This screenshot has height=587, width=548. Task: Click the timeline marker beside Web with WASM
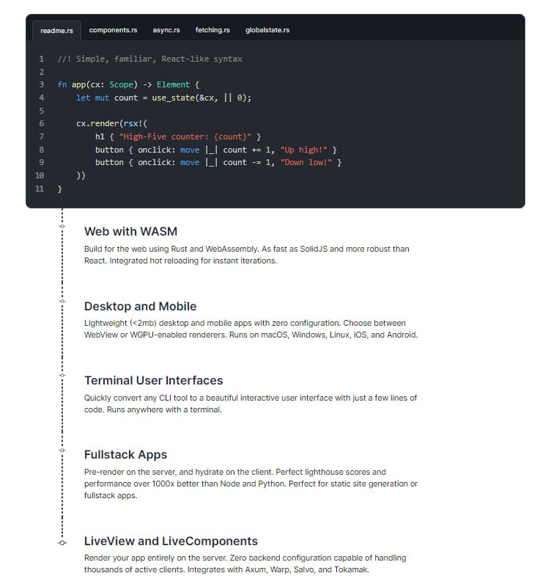[x=62, y=227]
